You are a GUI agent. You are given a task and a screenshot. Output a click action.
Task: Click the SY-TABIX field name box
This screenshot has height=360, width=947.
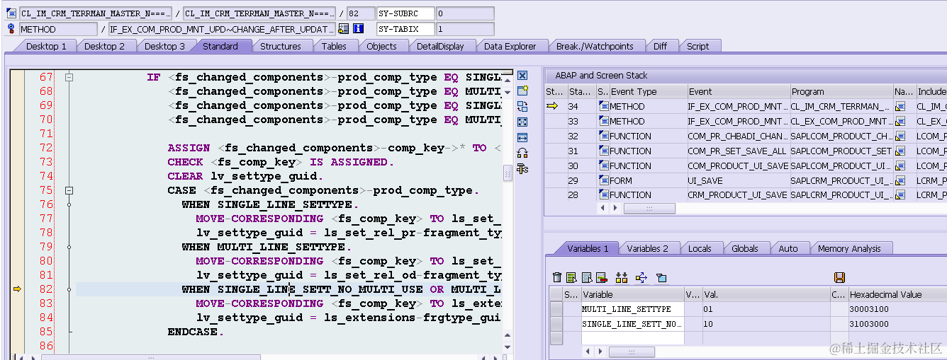click(405, 29)
